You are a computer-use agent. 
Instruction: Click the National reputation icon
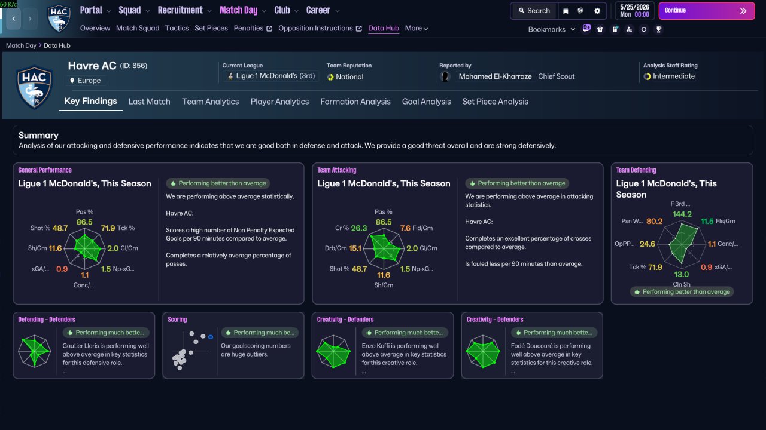[330, 77]
